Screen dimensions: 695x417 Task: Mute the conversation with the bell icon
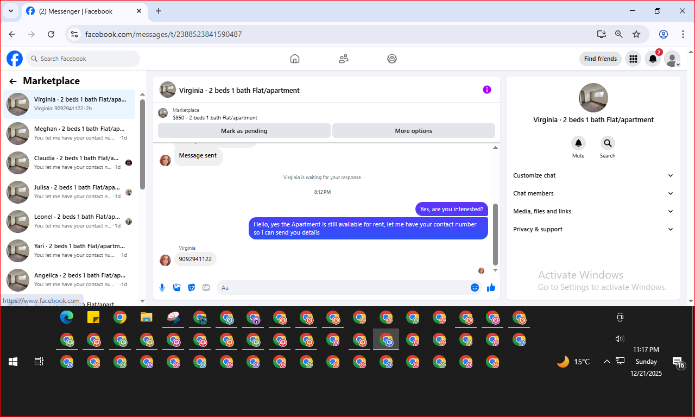578,143
